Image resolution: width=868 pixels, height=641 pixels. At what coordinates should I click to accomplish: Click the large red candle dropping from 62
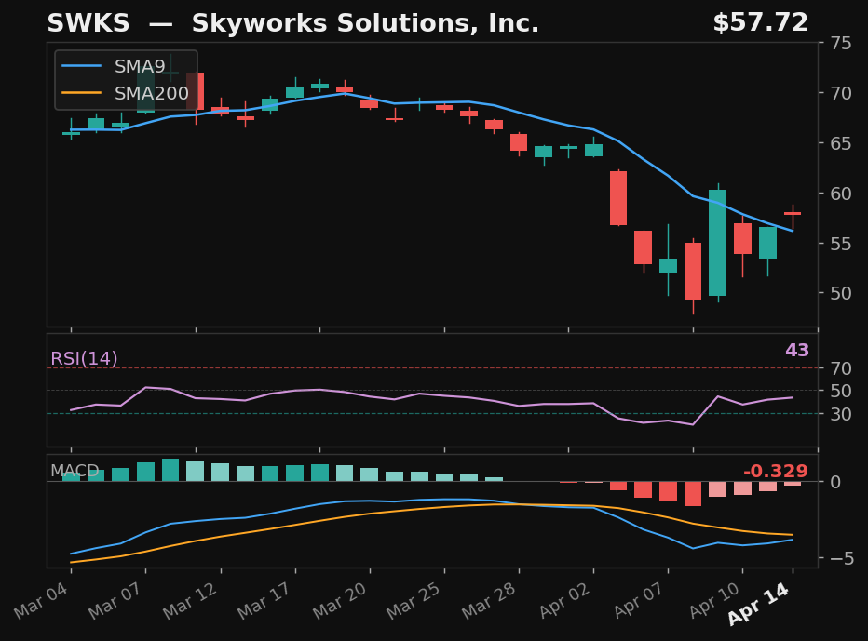click(618, 198)
